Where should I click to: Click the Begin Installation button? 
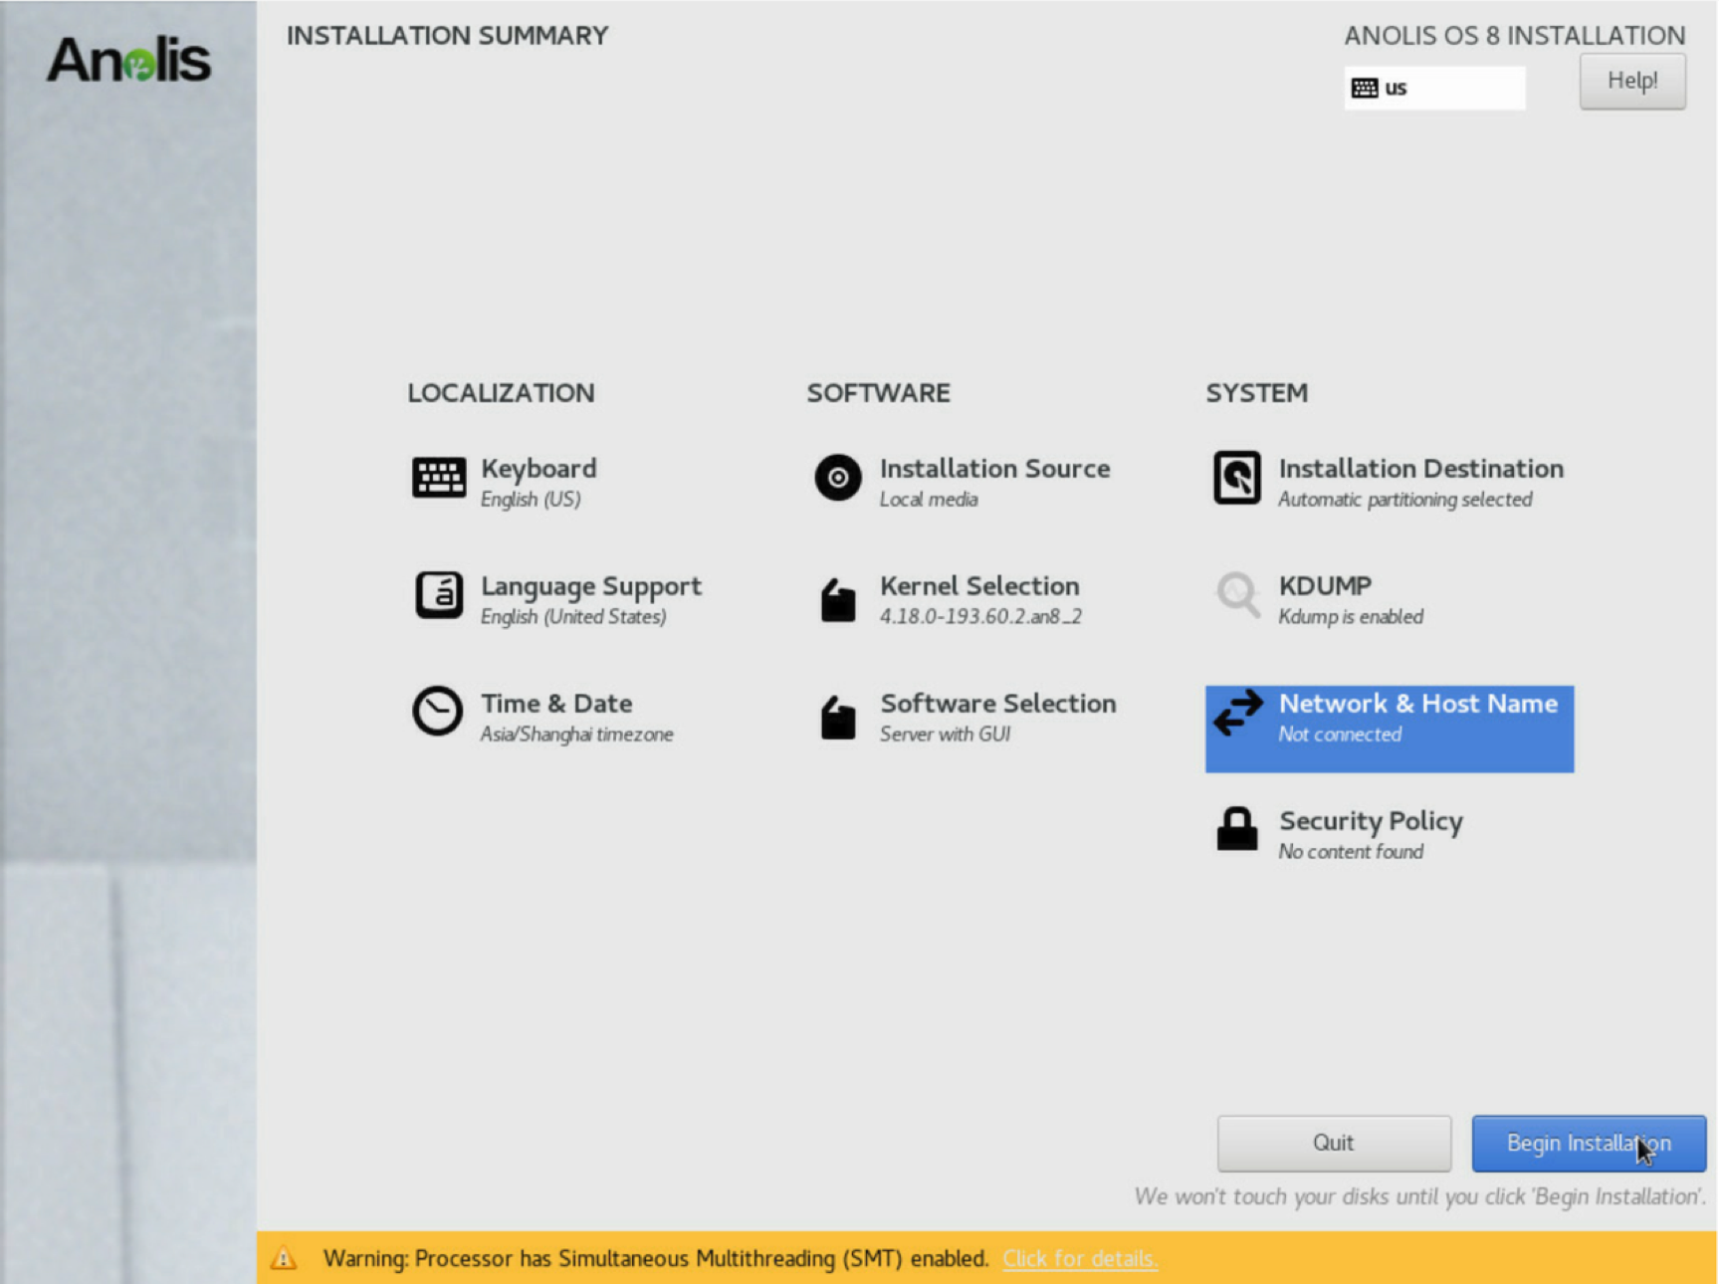click(1589, 1143)
